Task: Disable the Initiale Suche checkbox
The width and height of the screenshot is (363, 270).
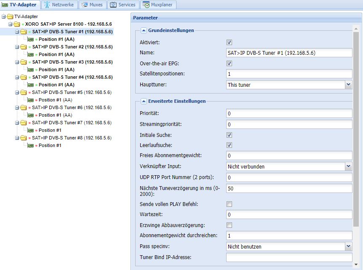Action: [229, 135]
